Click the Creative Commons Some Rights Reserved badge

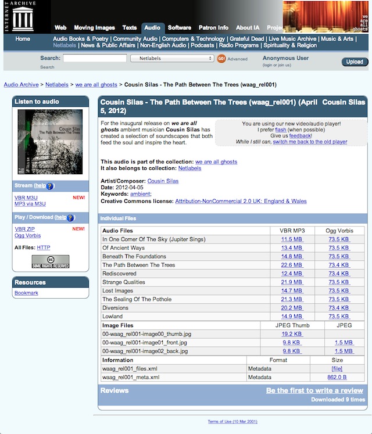[51, 261]
